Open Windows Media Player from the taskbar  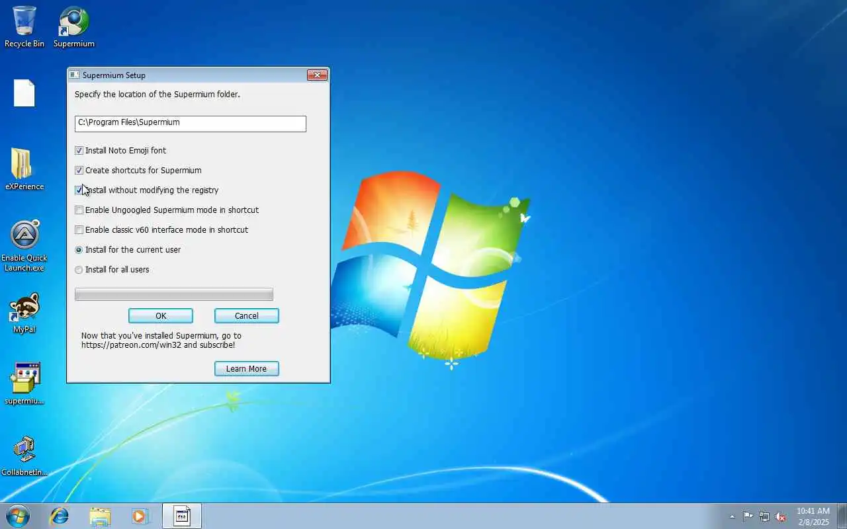tap(140, 516)
